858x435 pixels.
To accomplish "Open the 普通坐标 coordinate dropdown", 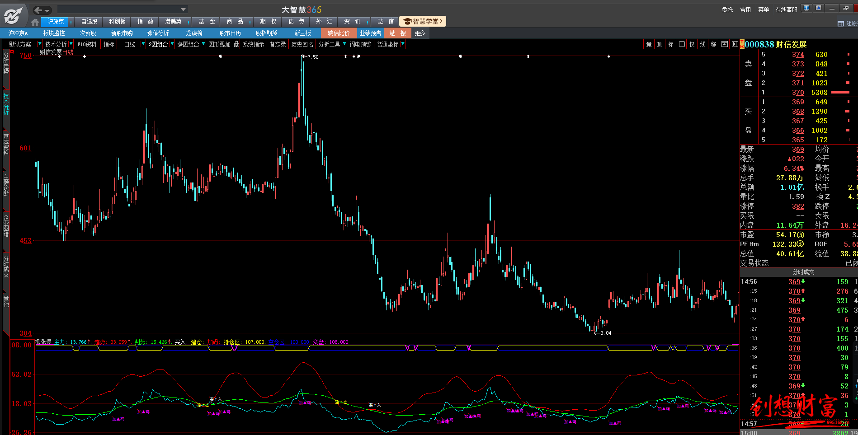I will (x=402, y=44).
